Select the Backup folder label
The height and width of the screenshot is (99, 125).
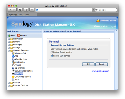[x=16, y=82]
